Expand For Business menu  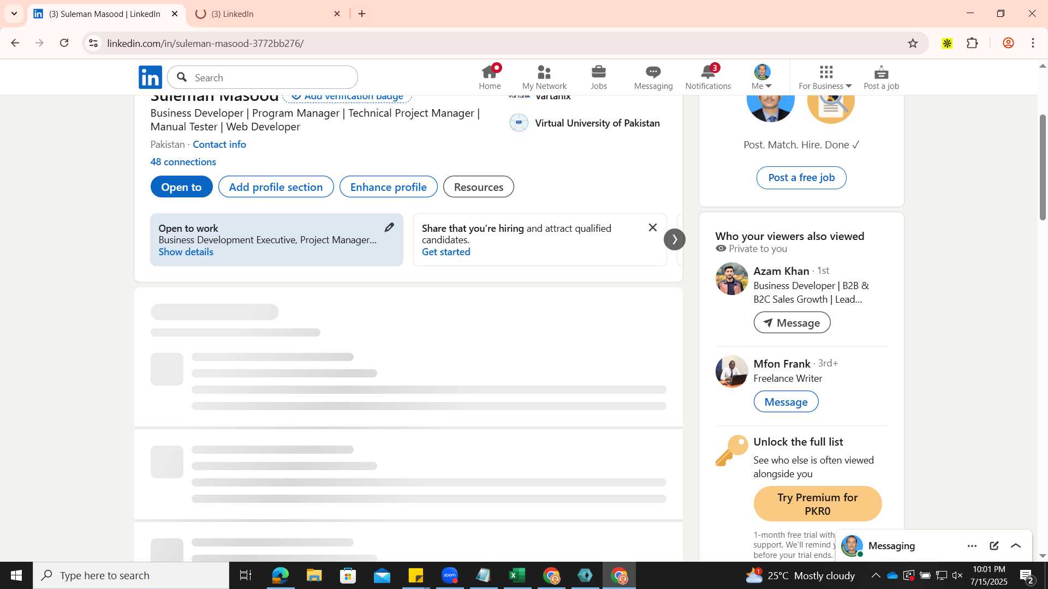[x=825, y=77]
